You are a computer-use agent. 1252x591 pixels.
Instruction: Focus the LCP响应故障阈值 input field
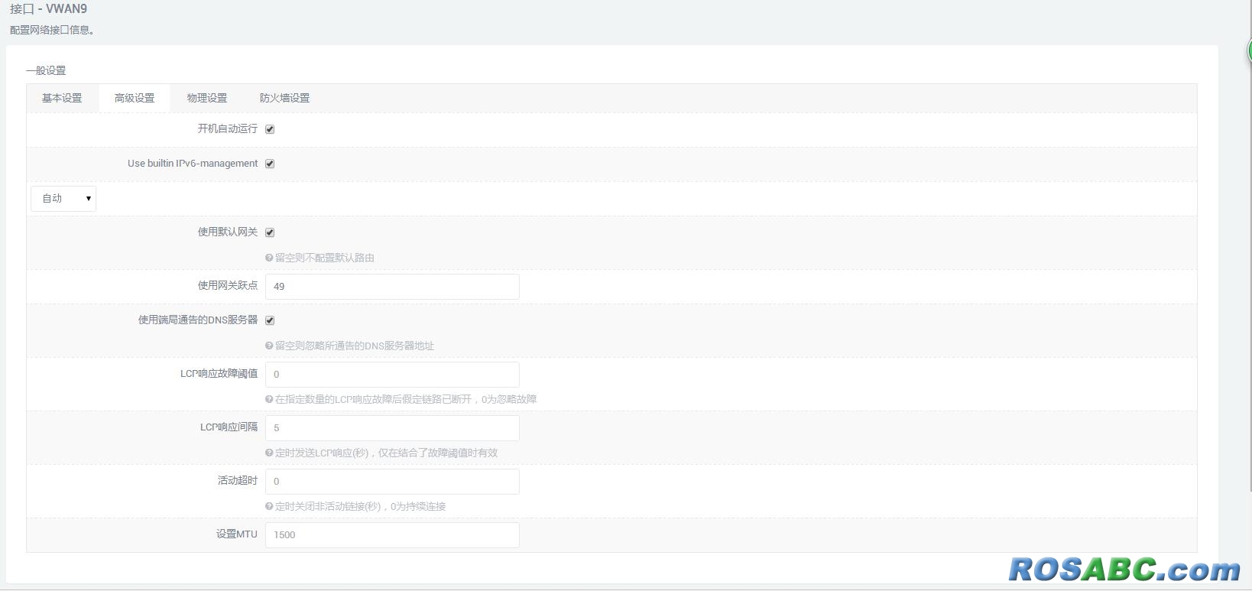click(x=392, y=374)
